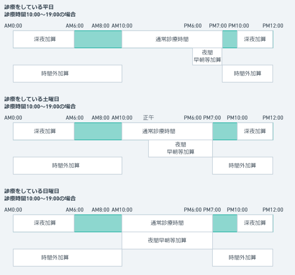Click the weekday 通常診療時間 block

(x=172, y=39)
